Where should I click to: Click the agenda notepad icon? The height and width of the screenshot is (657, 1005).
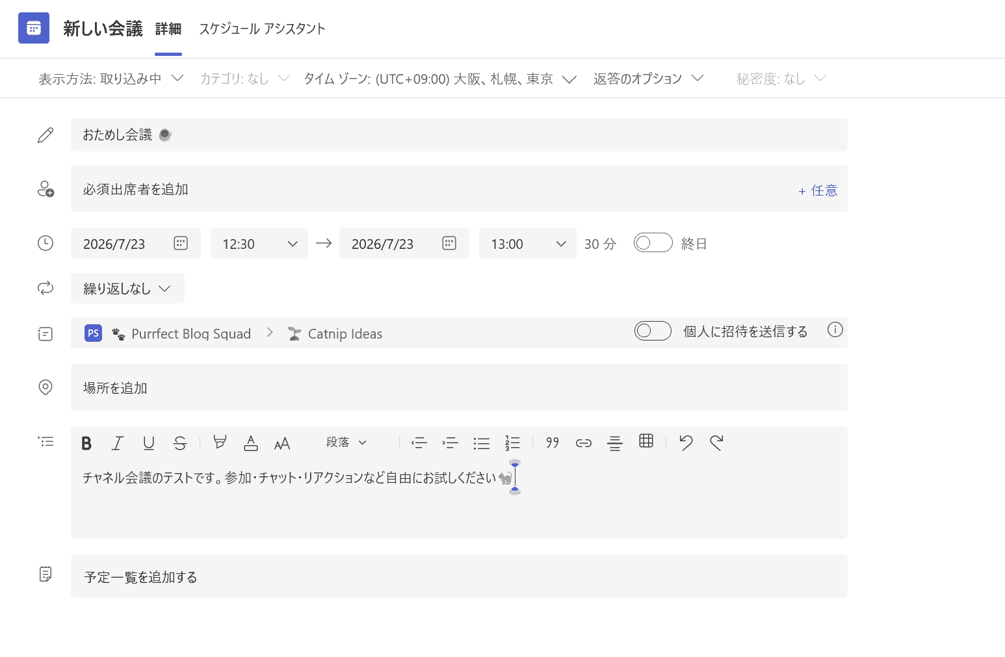click(x=46, y=574)
